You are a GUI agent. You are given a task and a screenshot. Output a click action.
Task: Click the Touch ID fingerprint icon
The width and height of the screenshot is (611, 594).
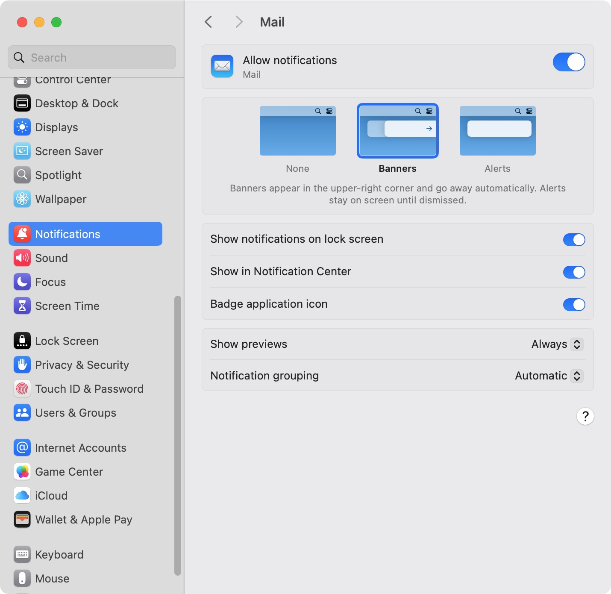click(22, 389)
